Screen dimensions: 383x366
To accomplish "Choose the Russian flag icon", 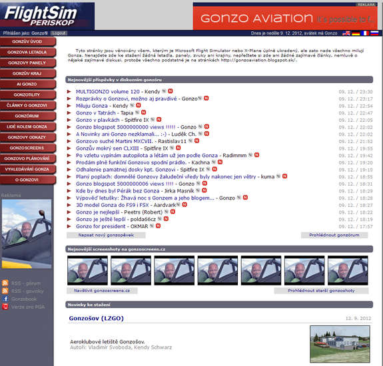I will tap(374, 33).
